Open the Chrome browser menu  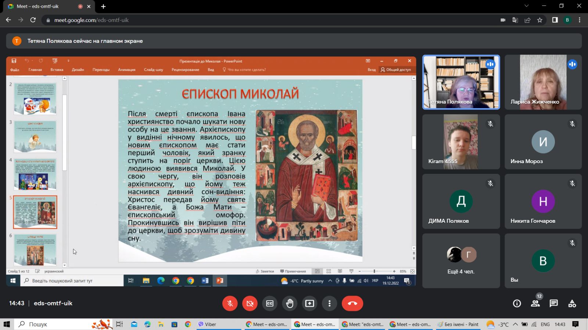[x=580, y=20]
